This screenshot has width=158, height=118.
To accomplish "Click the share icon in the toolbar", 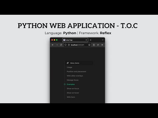I will pos(94,45).
